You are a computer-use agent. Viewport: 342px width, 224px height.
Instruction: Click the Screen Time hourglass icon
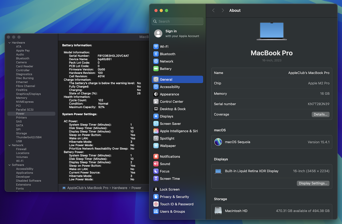click(156, 179)
